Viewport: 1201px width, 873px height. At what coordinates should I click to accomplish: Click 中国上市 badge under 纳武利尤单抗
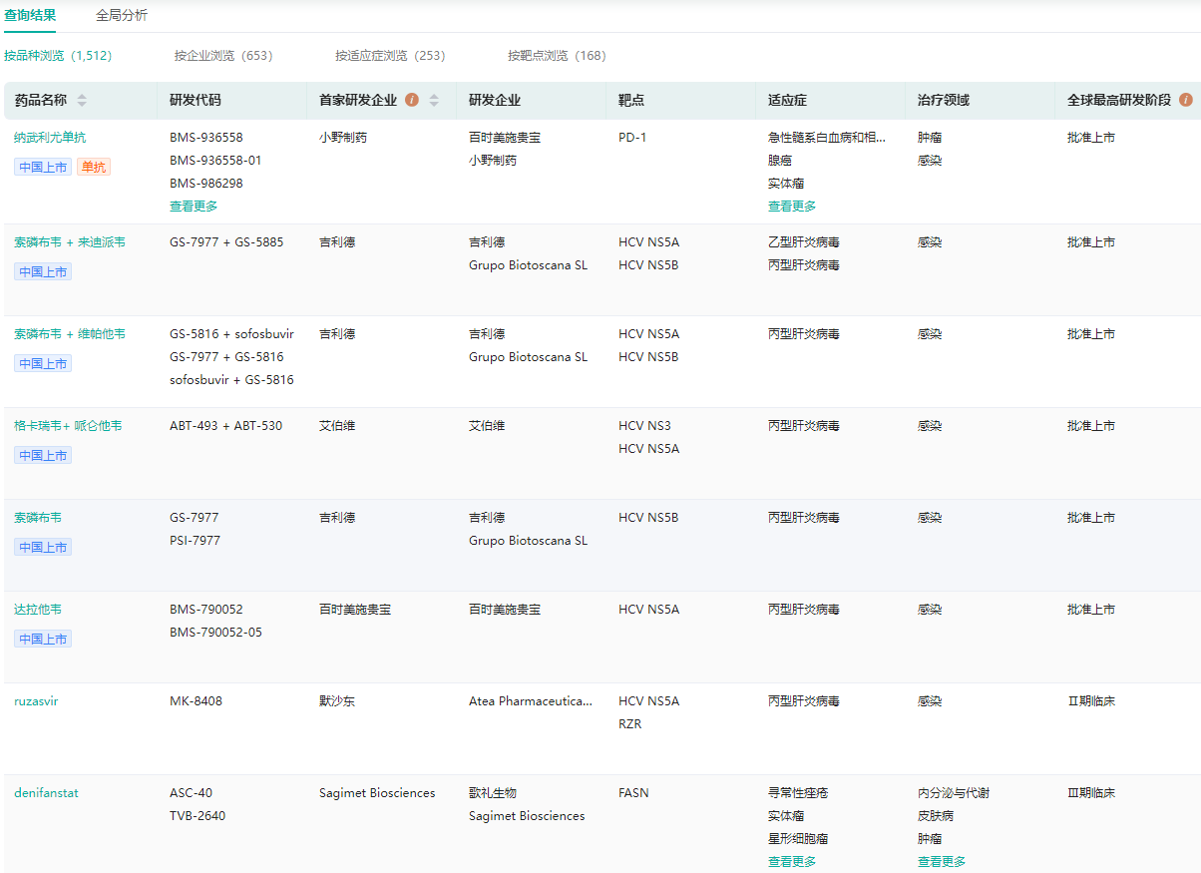point(43,168)
